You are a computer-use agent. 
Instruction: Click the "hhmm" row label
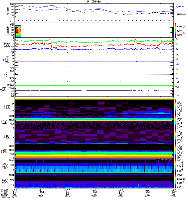(x=4, y=196)
